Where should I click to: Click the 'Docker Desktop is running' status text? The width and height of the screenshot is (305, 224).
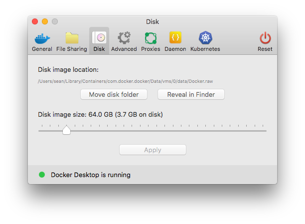click(x=91, y=175)
